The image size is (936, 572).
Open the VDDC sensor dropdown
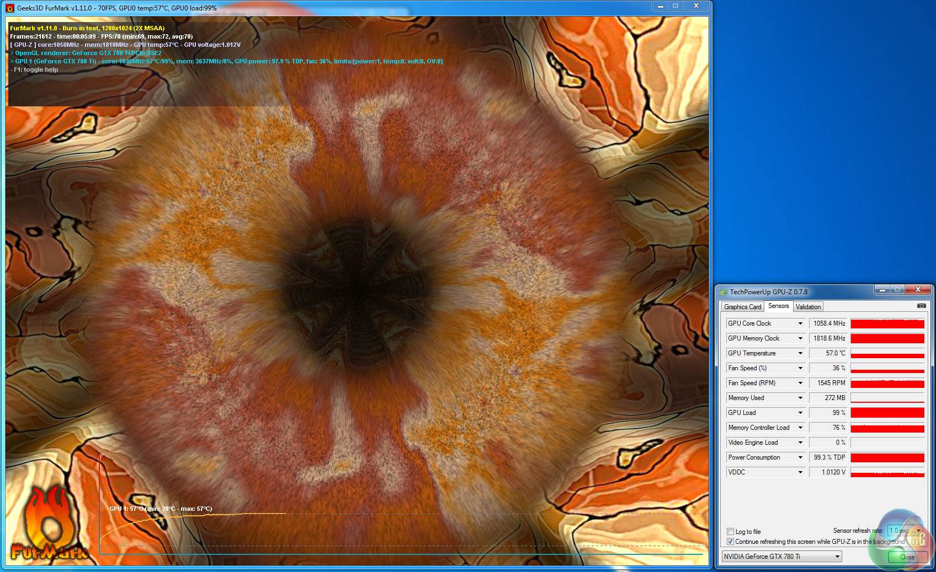tap(800, 472)
